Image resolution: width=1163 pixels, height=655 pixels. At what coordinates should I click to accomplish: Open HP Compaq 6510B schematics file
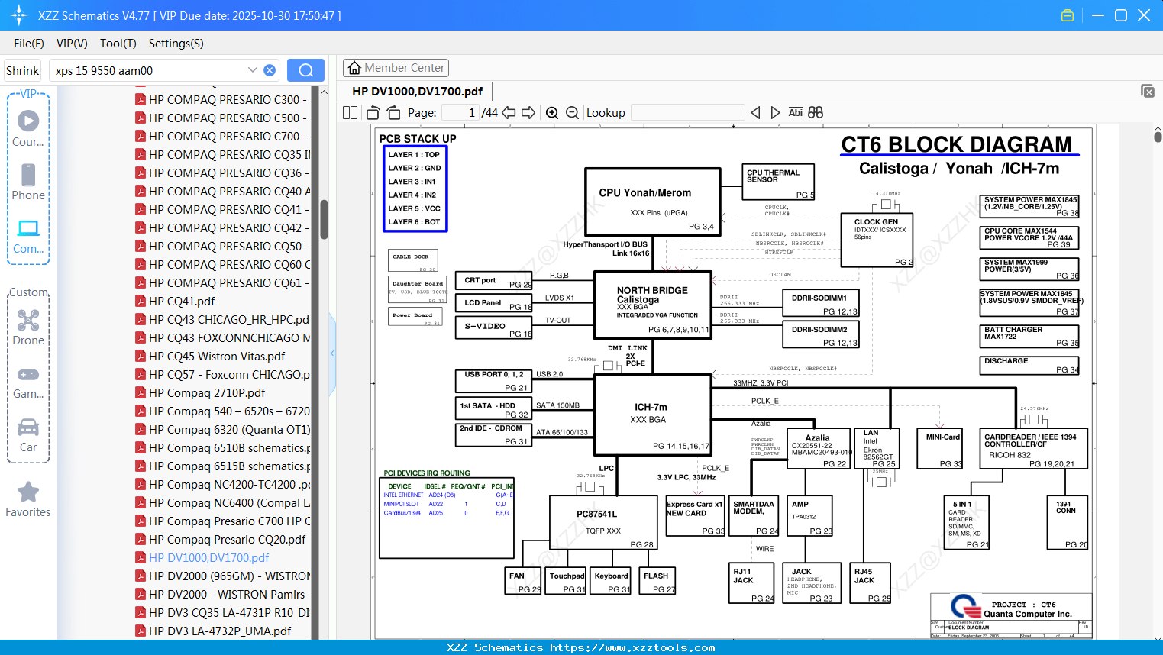coord(223,447)
